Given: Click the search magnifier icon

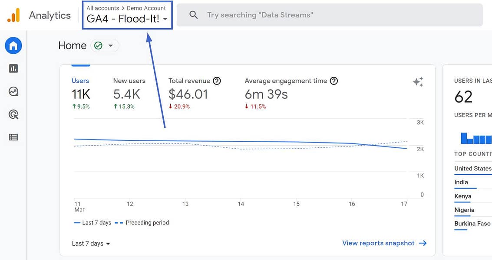Looking at the screenshot, I should coord(194,15).
